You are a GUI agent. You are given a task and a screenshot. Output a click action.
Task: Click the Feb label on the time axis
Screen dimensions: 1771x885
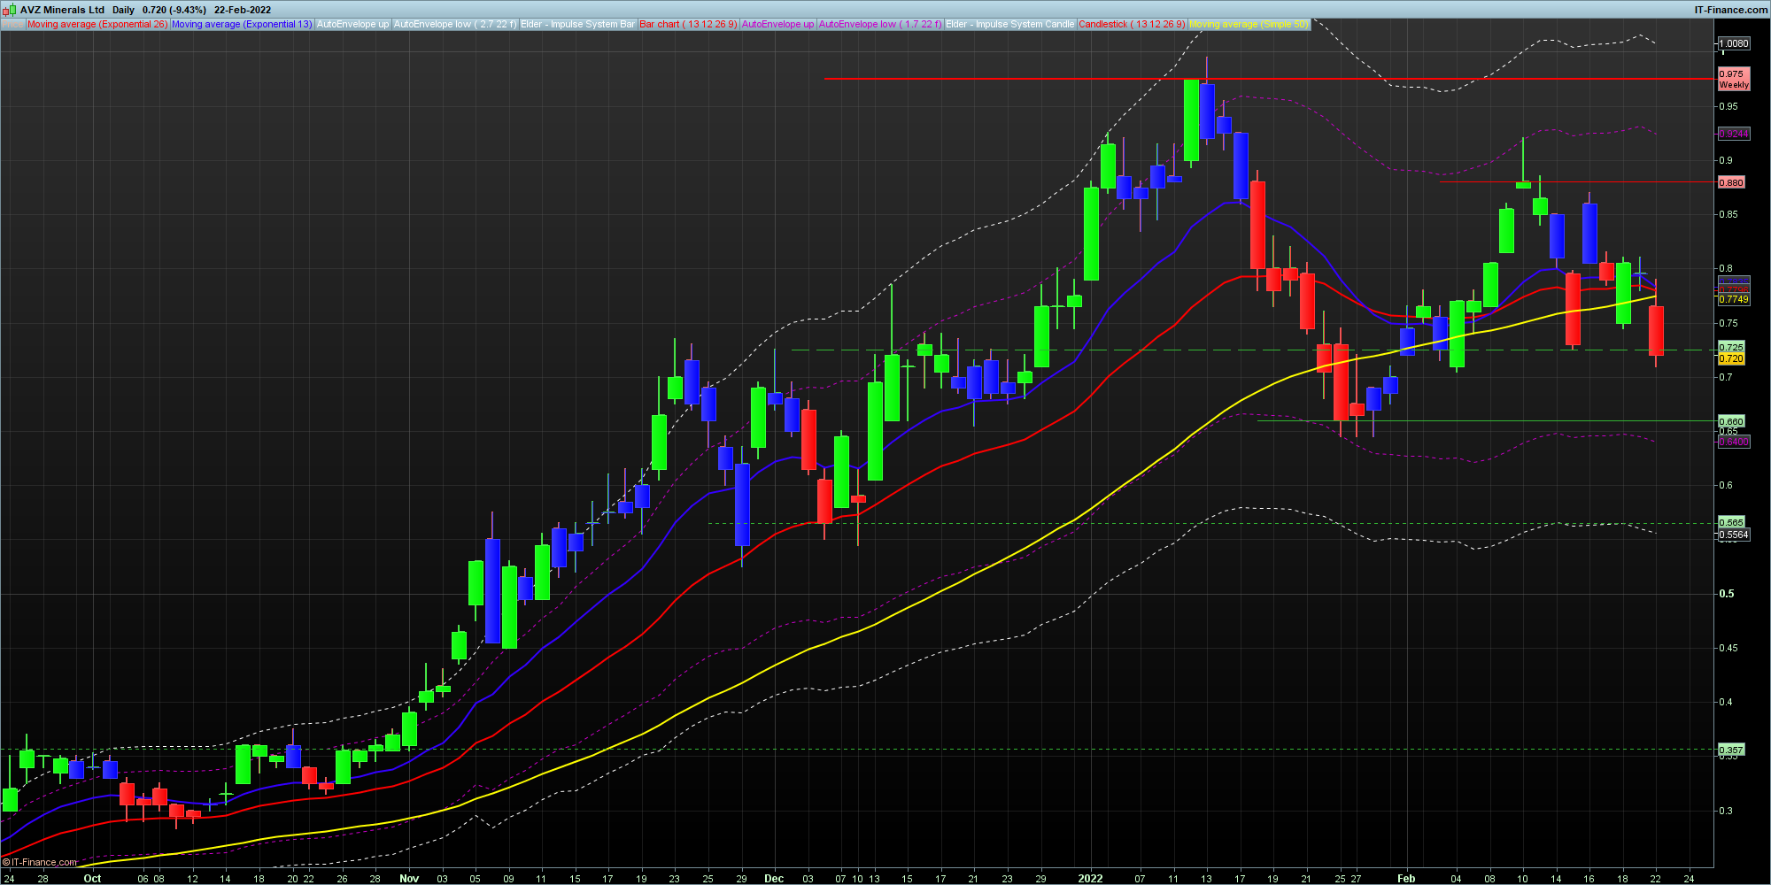click(1406, 879)
